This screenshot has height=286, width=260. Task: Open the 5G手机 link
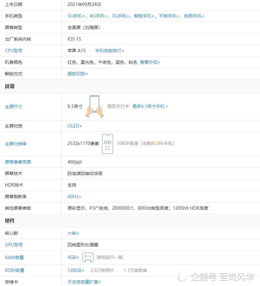pos(76,16)
